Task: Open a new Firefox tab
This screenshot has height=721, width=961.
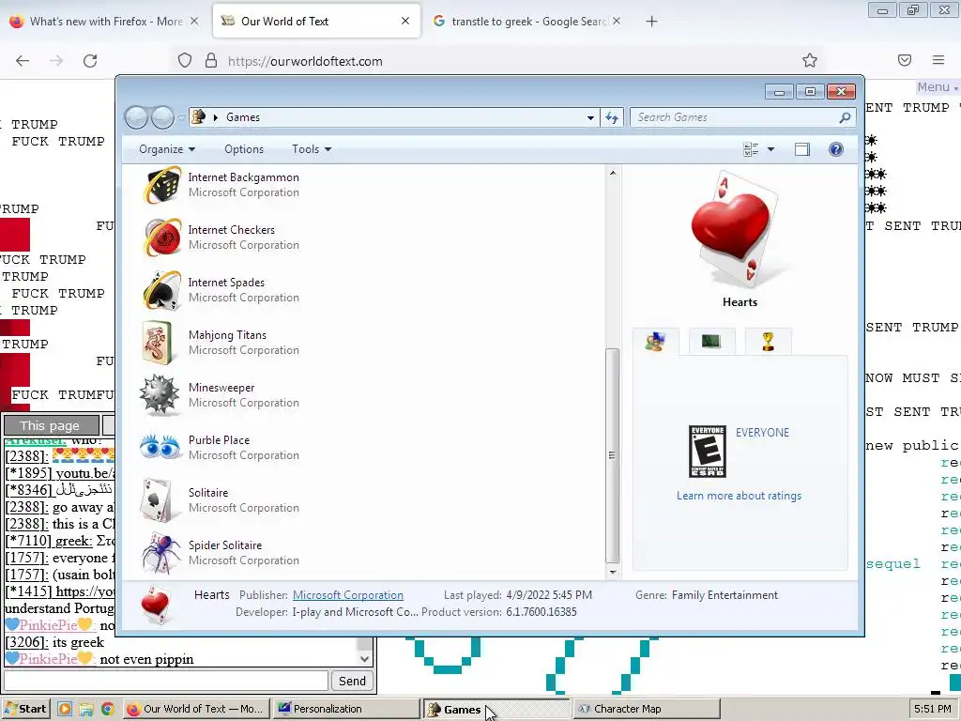Action: tap(651, 22)
